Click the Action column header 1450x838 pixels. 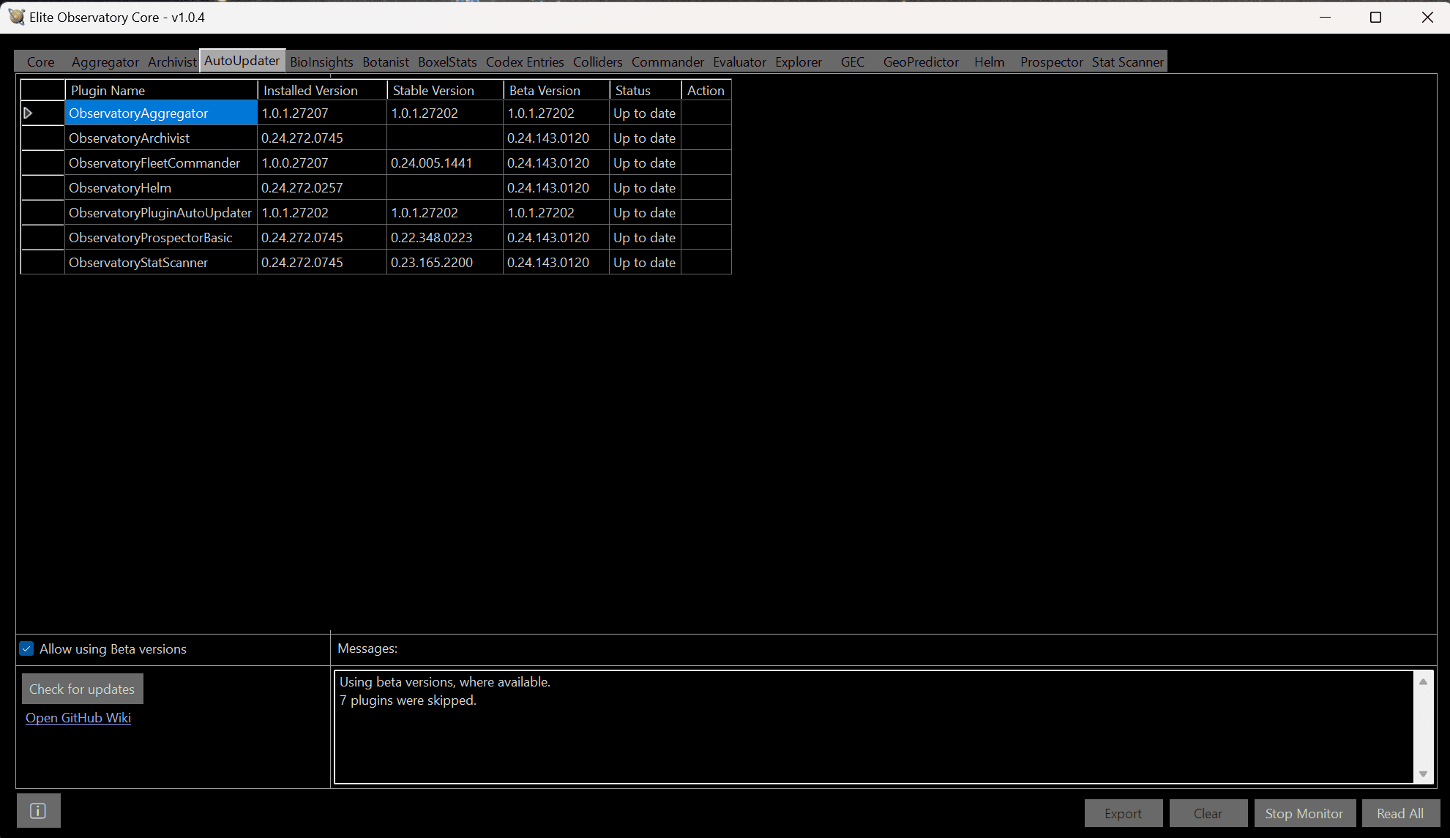[706, 91]
